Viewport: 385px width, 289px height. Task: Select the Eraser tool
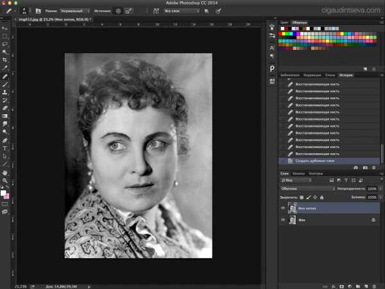(4, 108)
